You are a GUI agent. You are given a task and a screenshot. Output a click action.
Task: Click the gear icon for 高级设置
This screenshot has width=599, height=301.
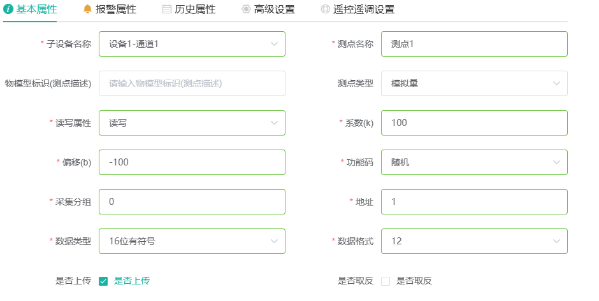click(x=246, y=9)
